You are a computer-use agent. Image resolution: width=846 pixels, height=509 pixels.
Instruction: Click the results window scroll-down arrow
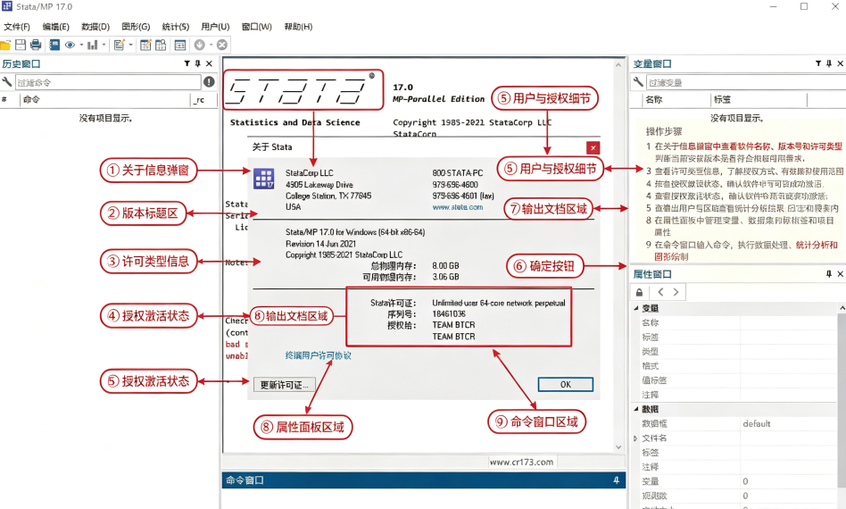coord(618,446)
